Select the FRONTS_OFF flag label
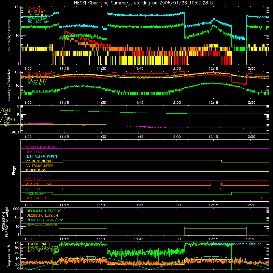Image resolution: width=273 pixels, height=273 pixels. pos(36,193)
